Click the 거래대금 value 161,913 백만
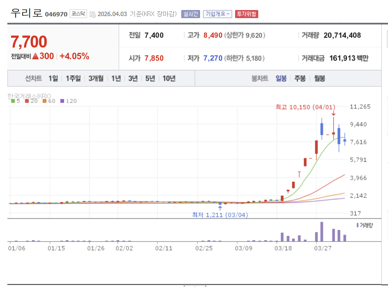Image resolution: width=388 pixels, height=287 pixels. pos(349,58)
